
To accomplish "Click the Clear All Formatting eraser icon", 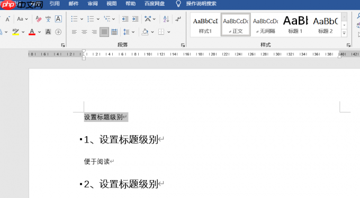I will [x=38, y=19].
